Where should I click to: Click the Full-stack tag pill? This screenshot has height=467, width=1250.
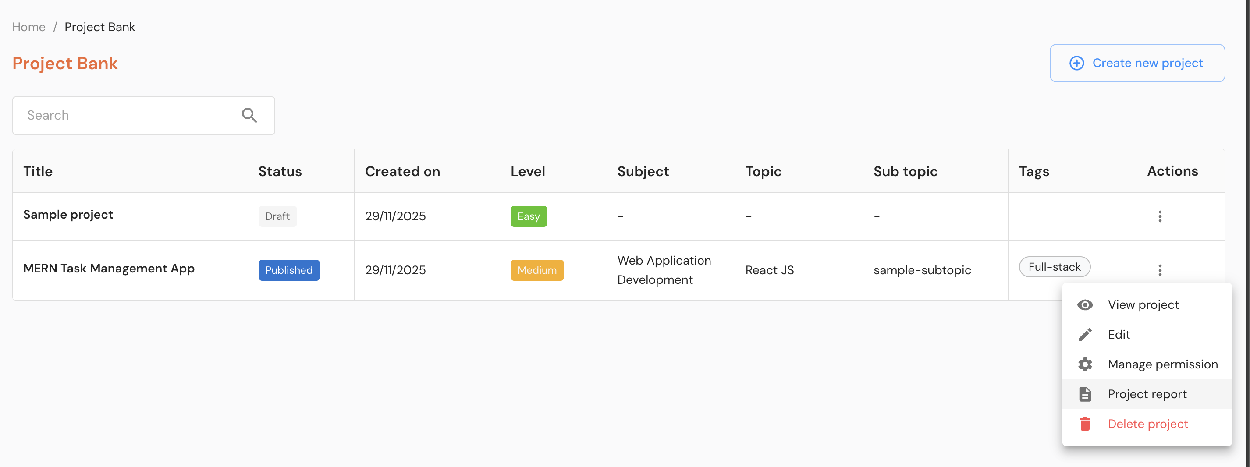click(x=1055, y=267)
